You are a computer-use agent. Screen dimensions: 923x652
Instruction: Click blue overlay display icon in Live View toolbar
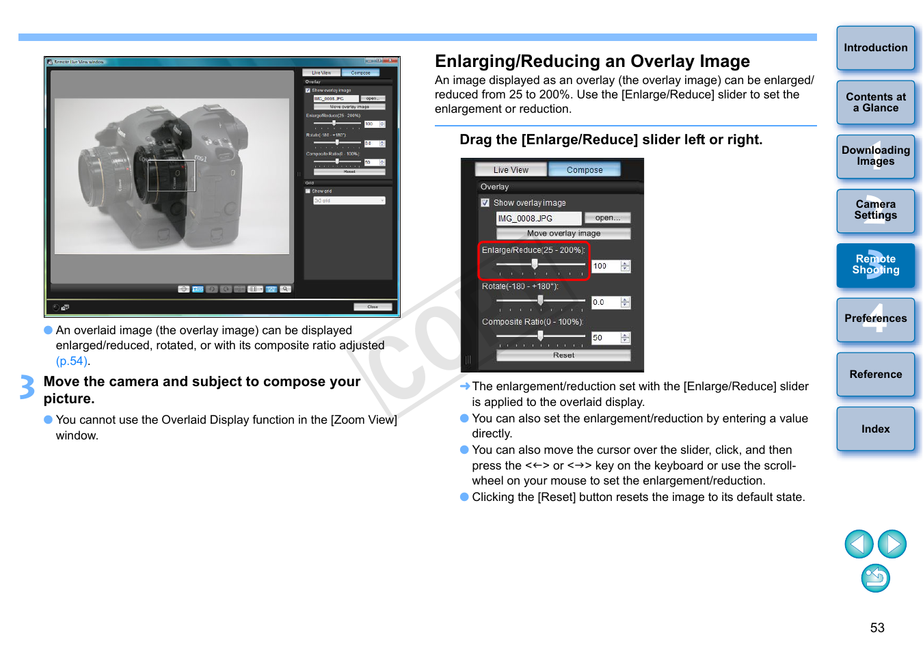pyautogui.click(x=271, y=289)
